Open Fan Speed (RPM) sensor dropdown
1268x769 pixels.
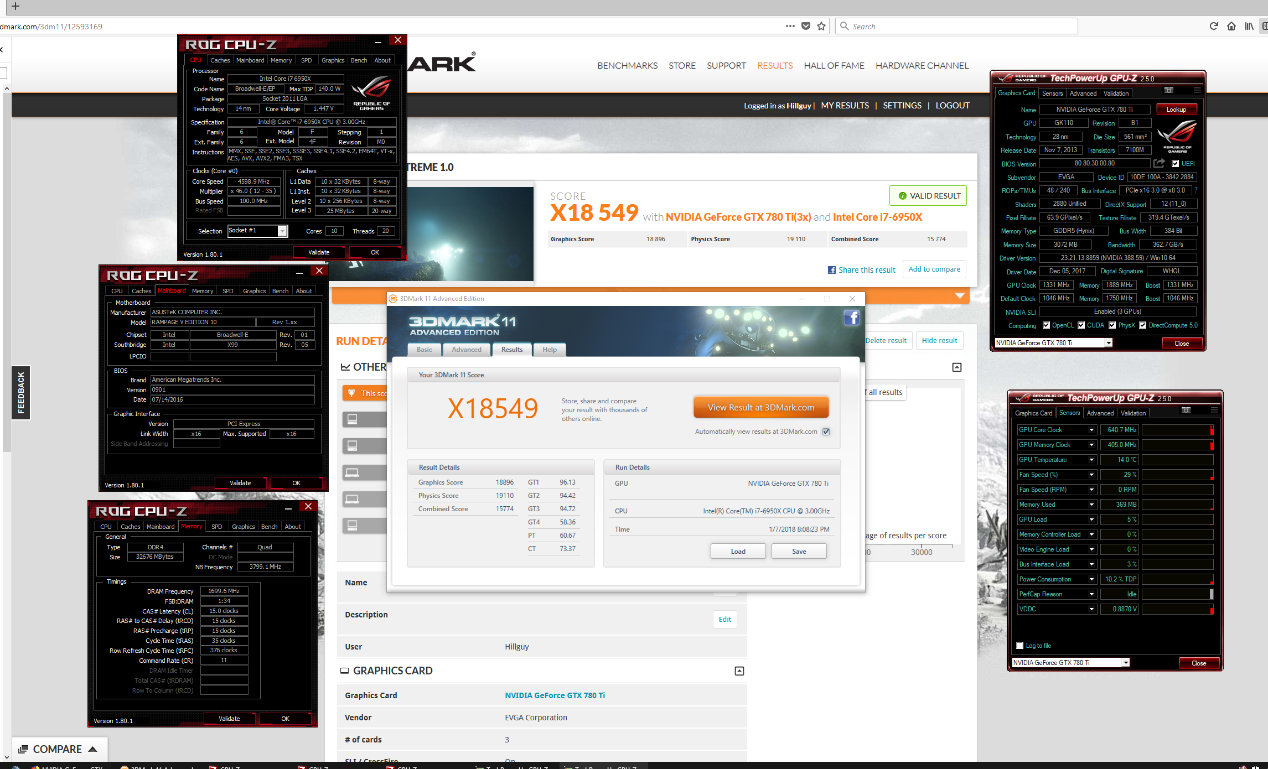click(1091, 490)
